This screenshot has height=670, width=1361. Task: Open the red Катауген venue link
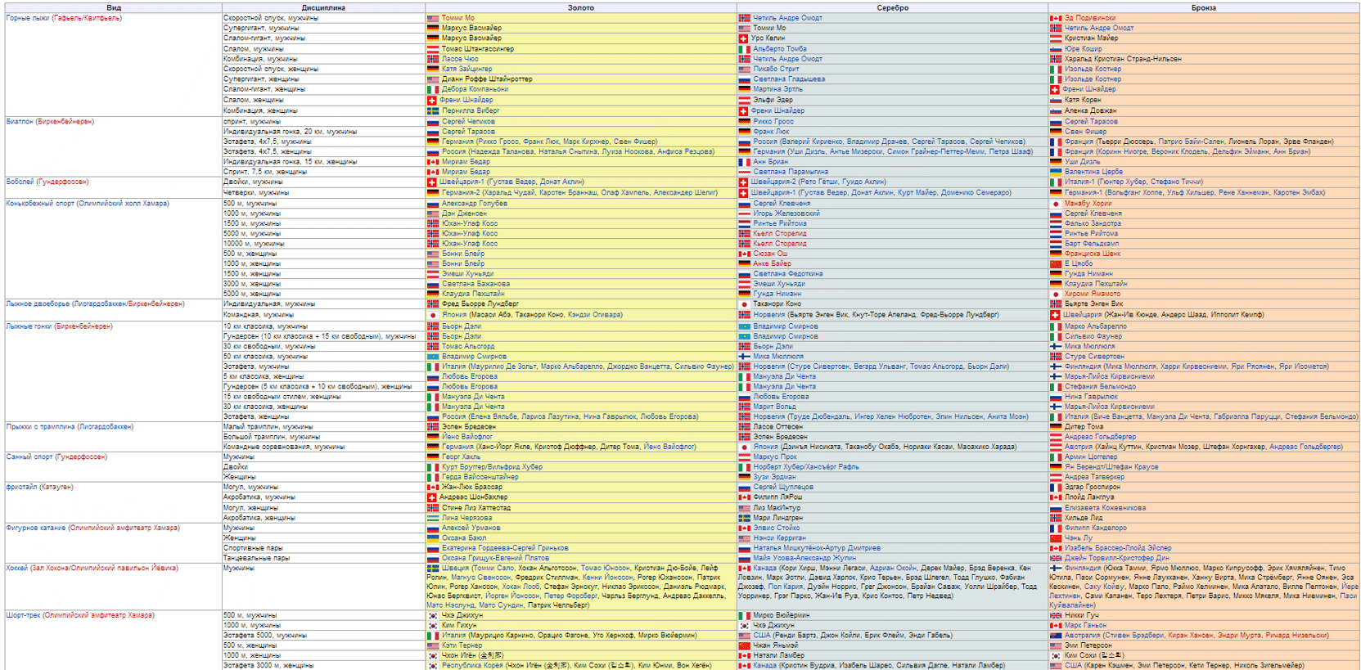point(56,487)
